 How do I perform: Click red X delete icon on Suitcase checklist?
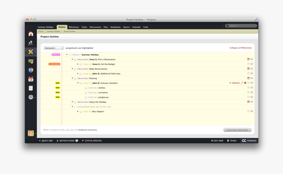[245, 83]
